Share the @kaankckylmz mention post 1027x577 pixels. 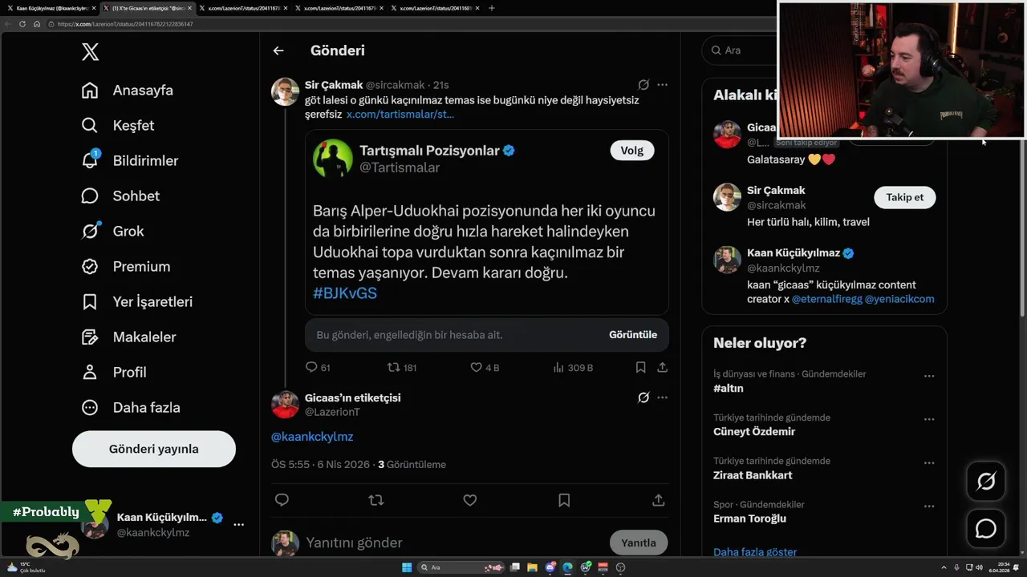tap(659, 500)
